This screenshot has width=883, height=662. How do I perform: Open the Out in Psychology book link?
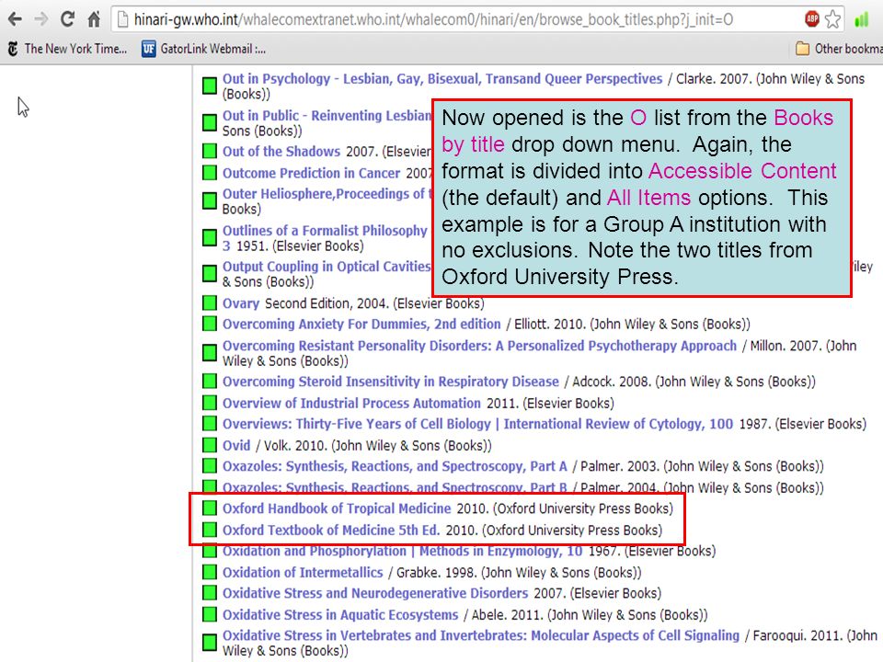tap(442, 79)
